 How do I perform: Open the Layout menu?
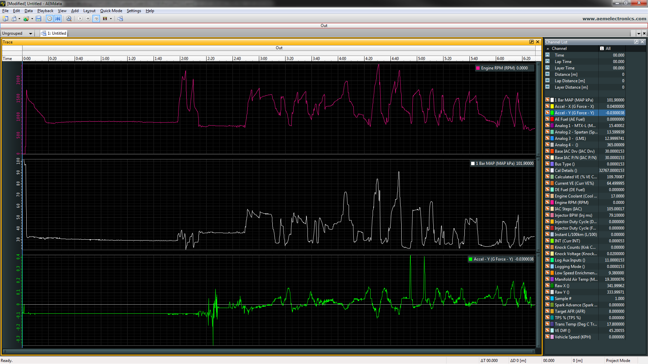pos(89,11)
